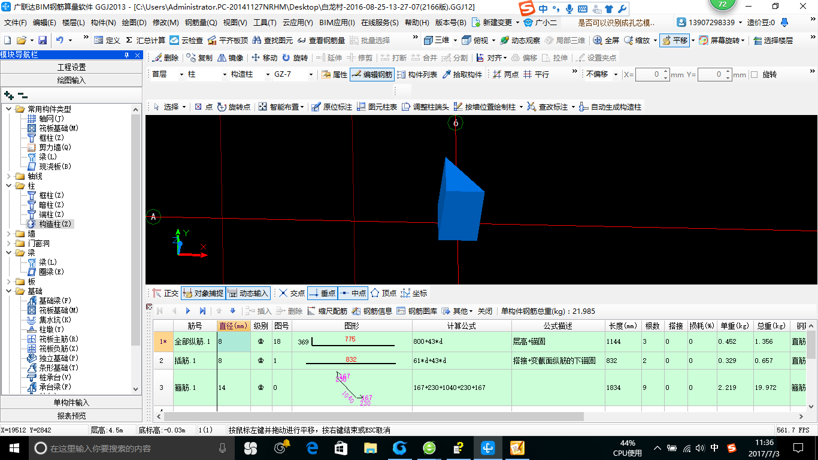This screenshot has height=460, width=818.
Task: Click 拾取构件 pick component tool
Action: pos(462,74)
